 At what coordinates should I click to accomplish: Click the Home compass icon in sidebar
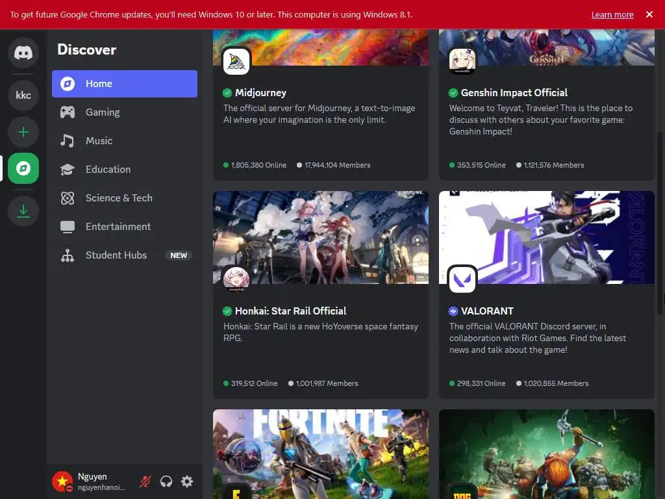pyautogui.click(x=68, y=84)
